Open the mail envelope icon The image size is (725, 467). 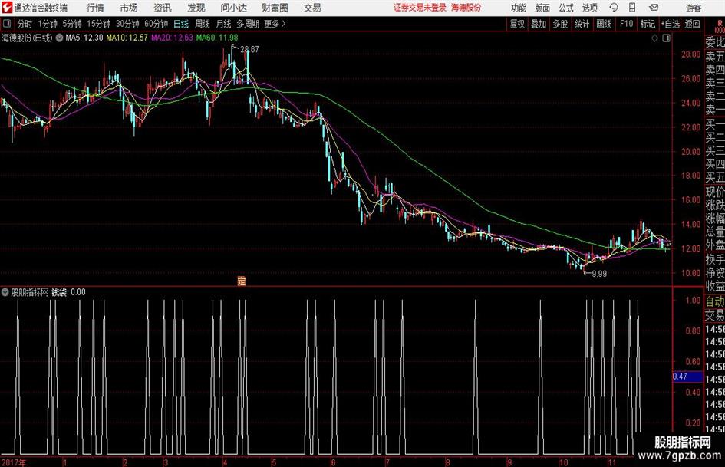tap(654, 8)
